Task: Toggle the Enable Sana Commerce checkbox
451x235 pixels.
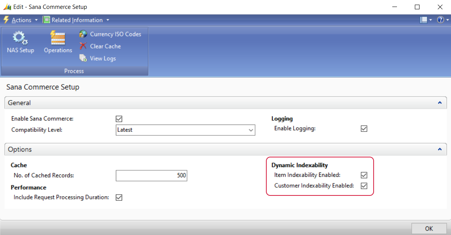Action: [x=119, y=119]
